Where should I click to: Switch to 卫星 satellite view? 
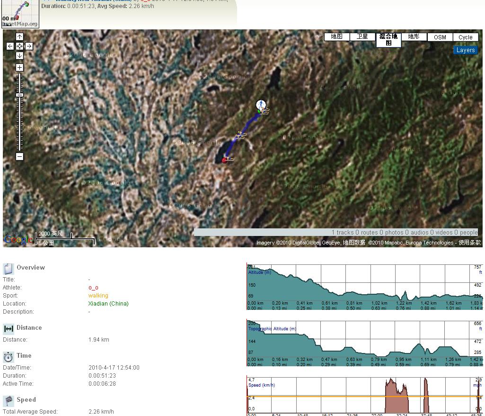click(x=362, y=37)
